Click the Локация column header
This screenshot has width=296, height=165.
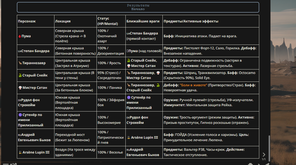point(63,21)
